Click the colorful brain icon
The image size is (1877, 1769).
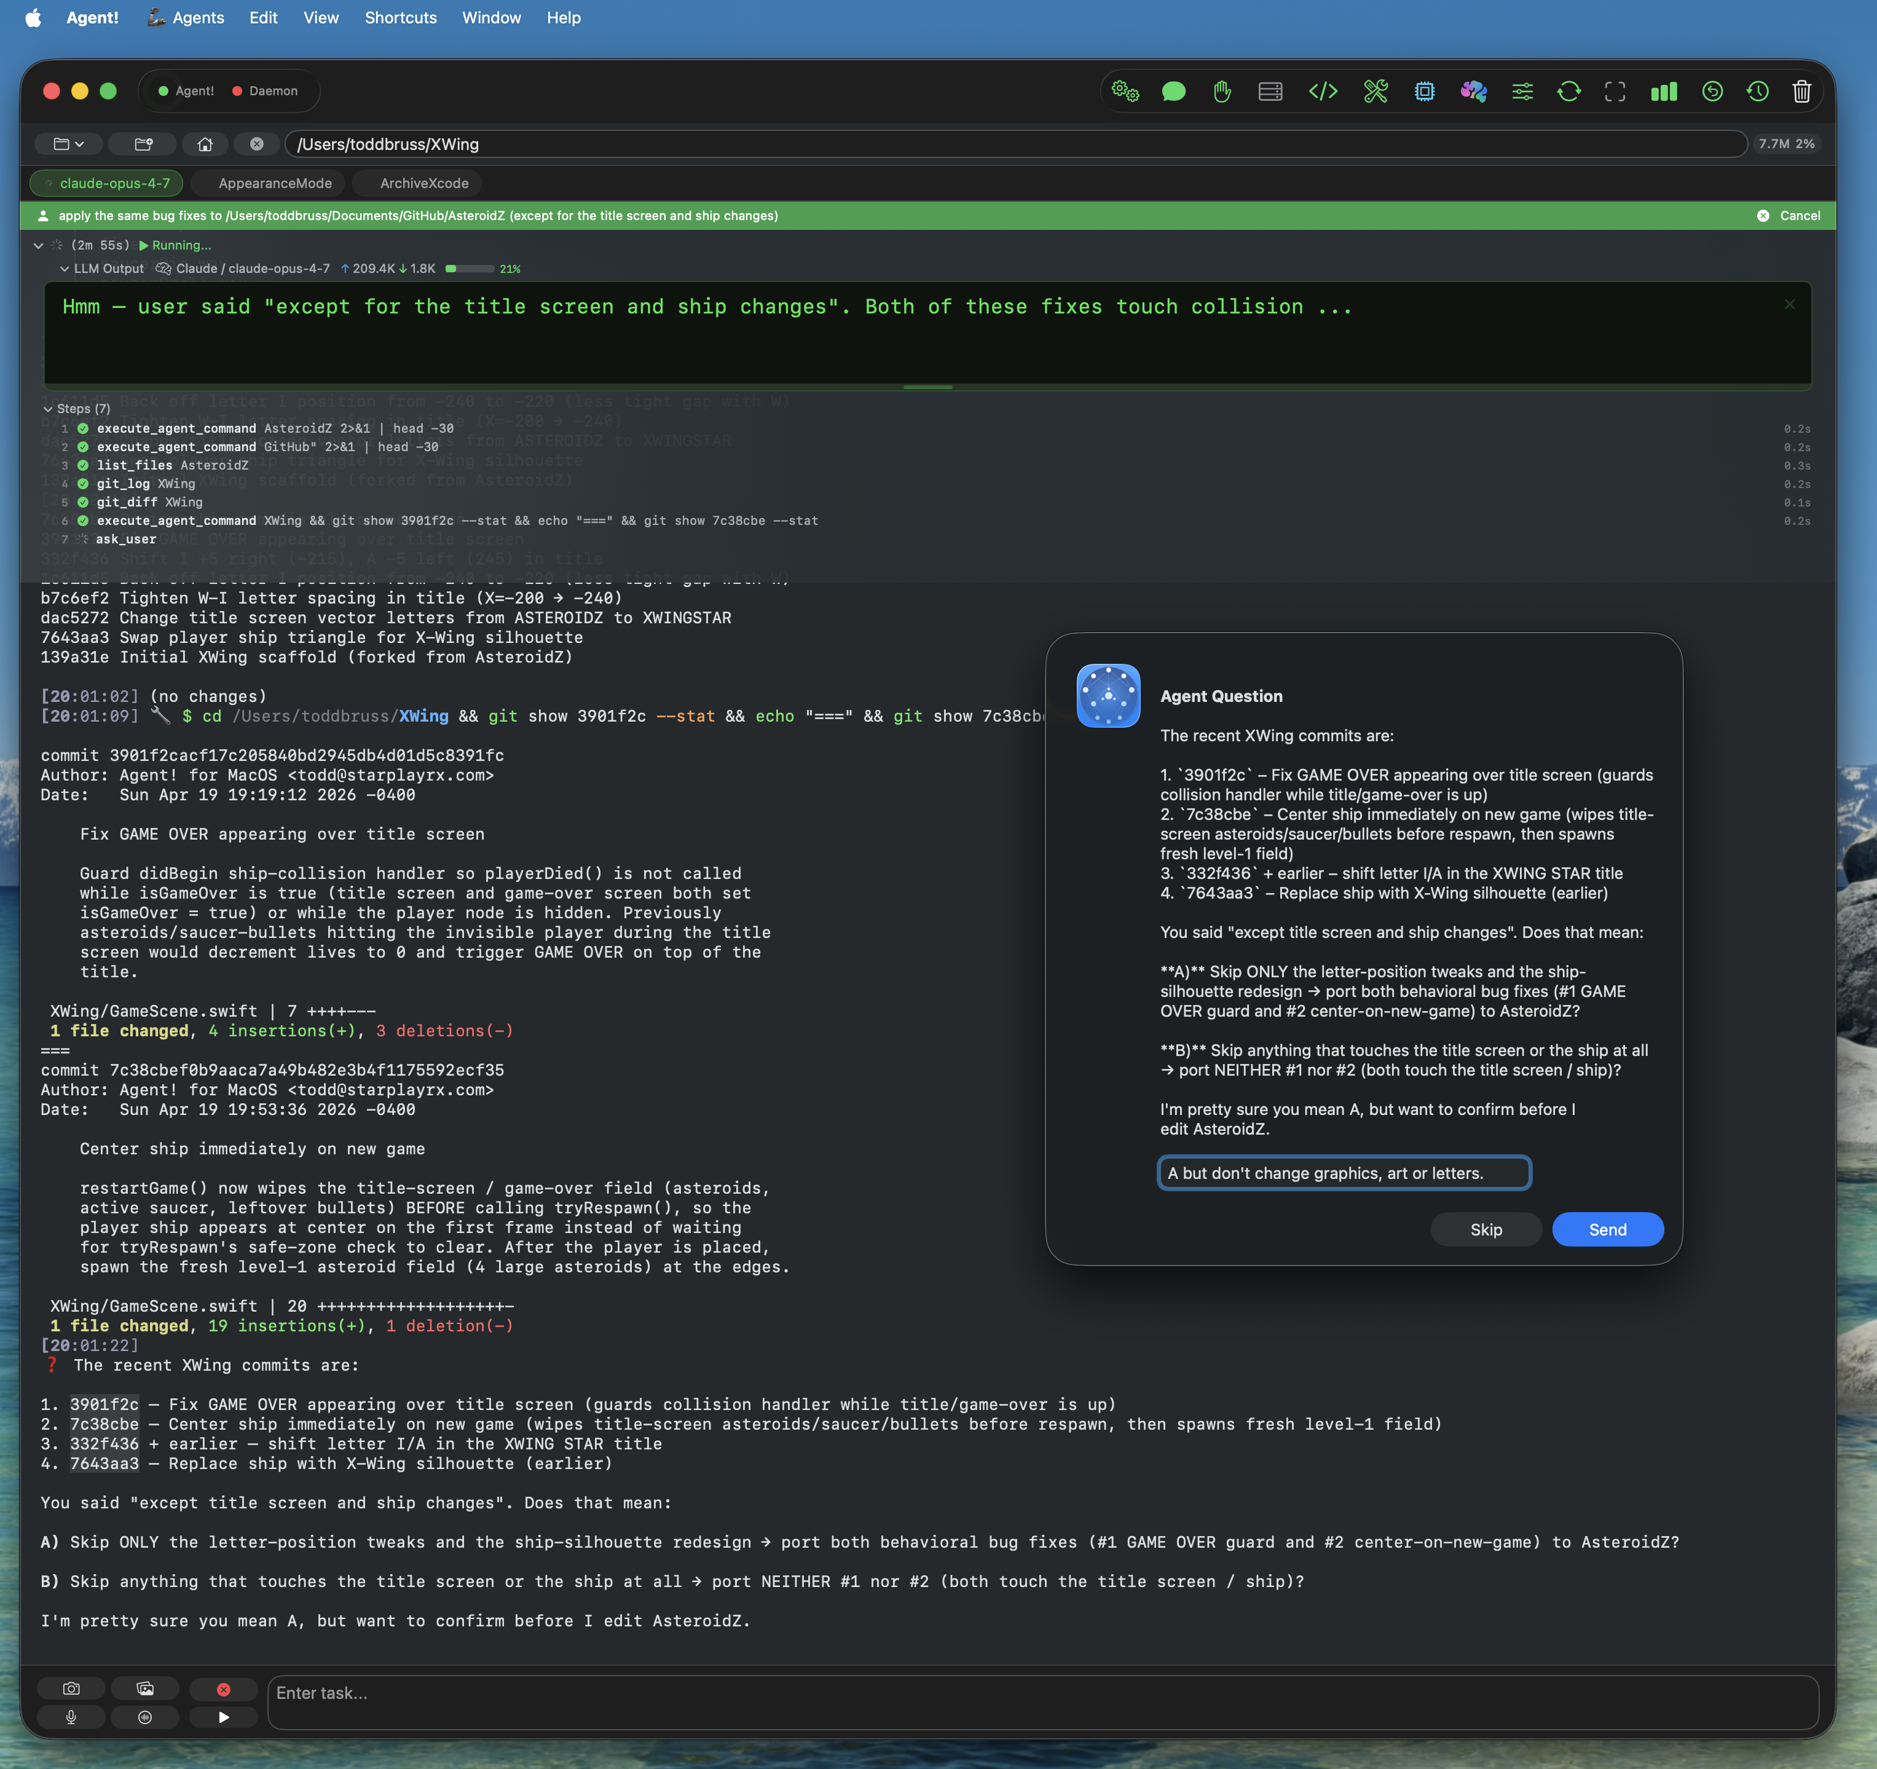[1473, 91]
